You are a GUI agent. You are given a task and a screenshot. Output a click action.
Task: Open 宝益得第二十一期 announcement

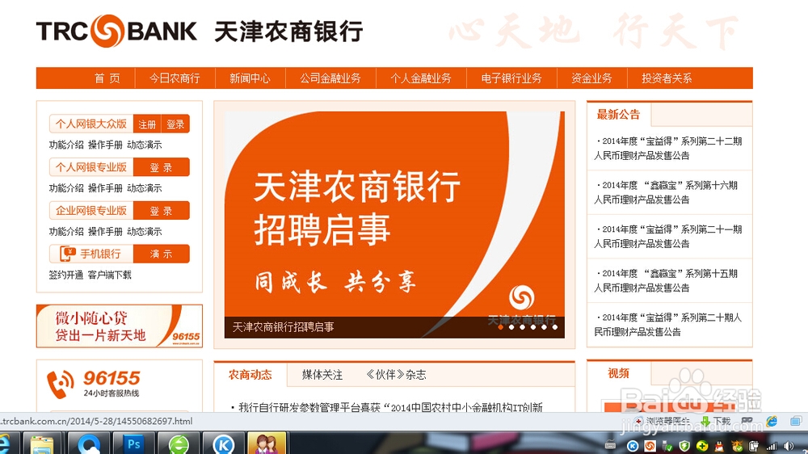click(x=668, y=237)
